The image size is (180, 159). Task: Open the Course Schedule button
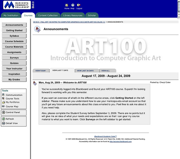click(14, 41)
